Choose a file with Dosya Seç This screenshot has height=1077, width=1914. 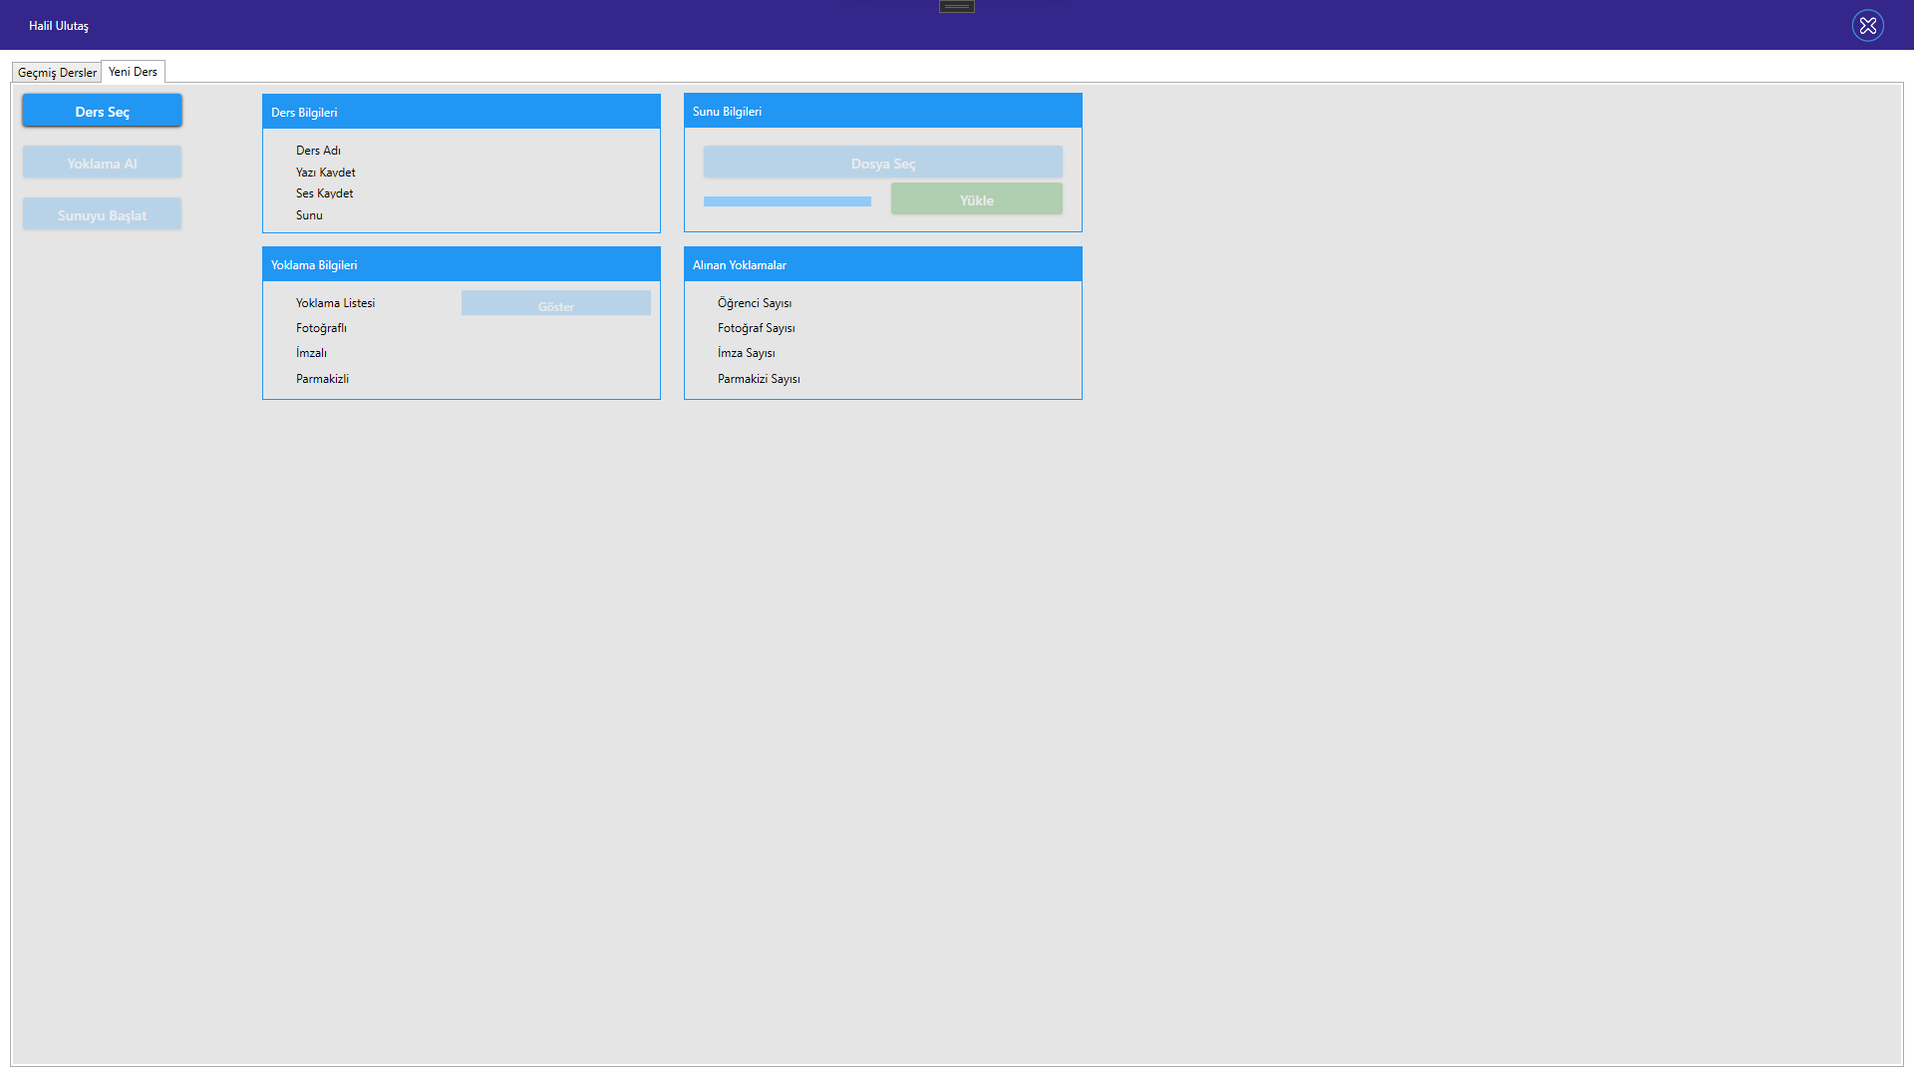coord(882,164)
